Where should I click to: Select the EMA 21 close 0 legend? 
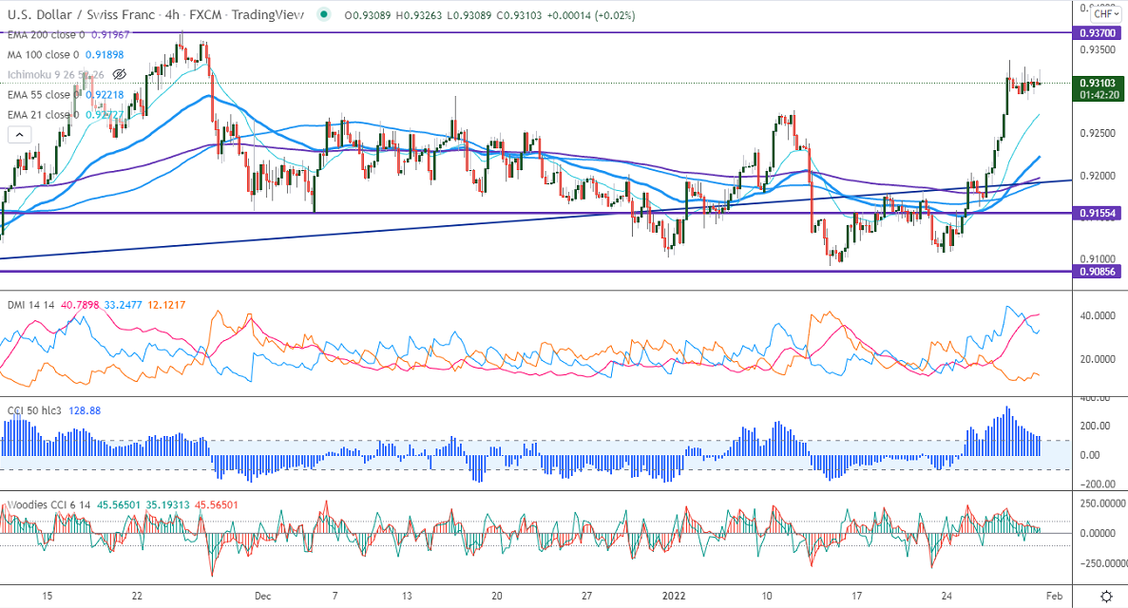43,114
